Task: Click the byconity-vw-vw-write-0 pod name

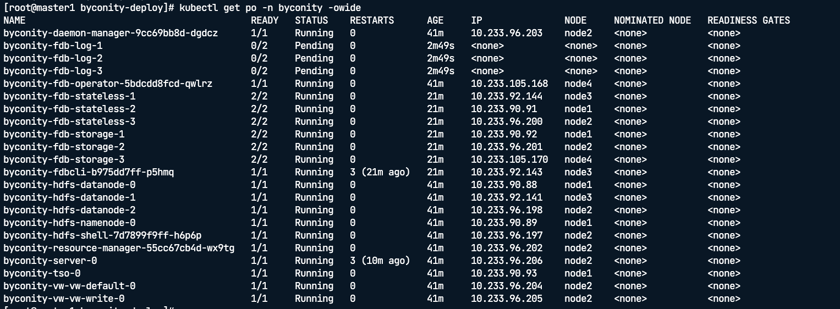Action: [64, 299]
